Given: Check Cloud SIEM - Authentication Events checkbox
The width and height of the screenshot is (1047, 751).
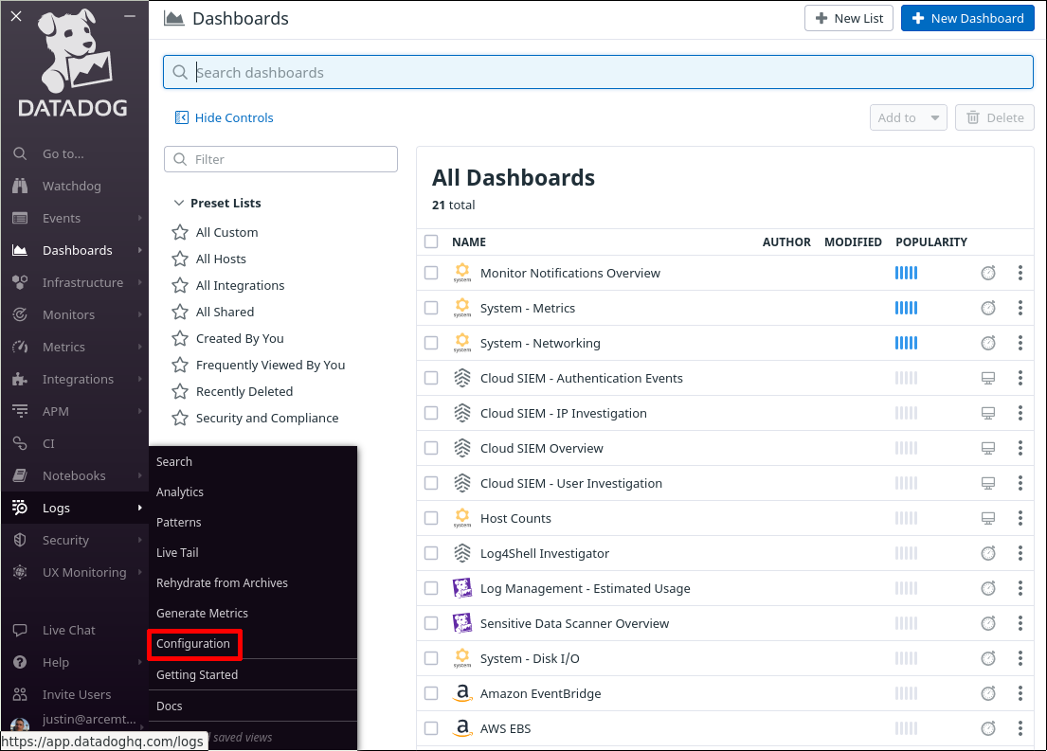Looking at the screenshot, I should coord(431,378).
